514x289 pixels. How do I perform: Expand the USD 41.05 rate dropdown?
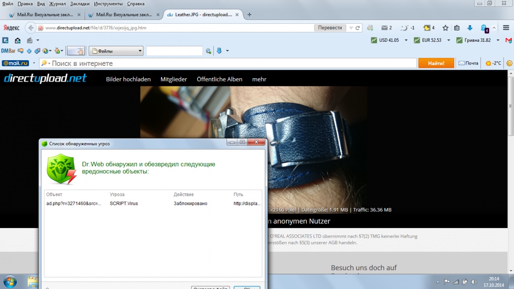[406, 40]
